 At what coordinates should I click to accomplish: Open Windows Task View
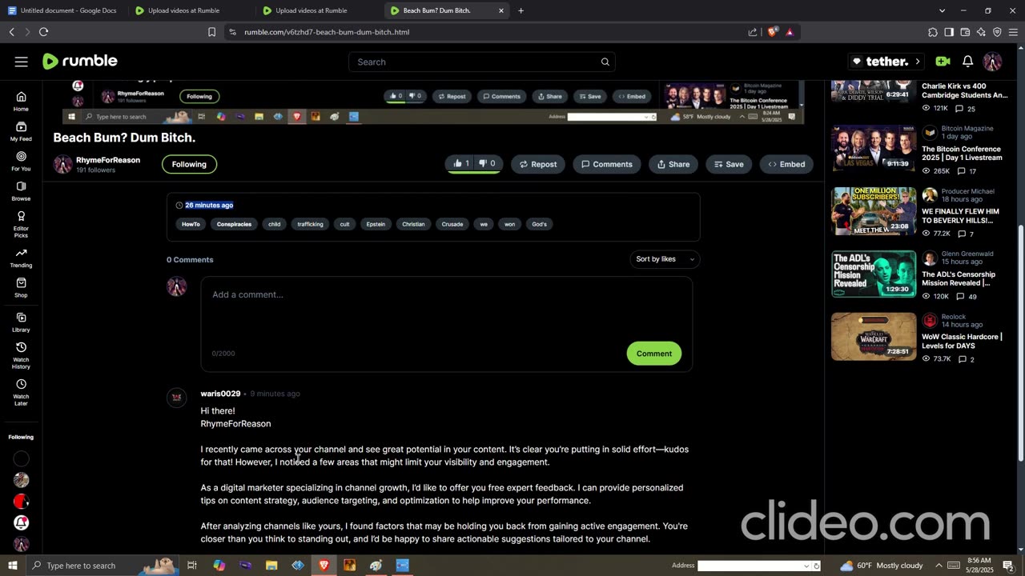click(192, 566)
